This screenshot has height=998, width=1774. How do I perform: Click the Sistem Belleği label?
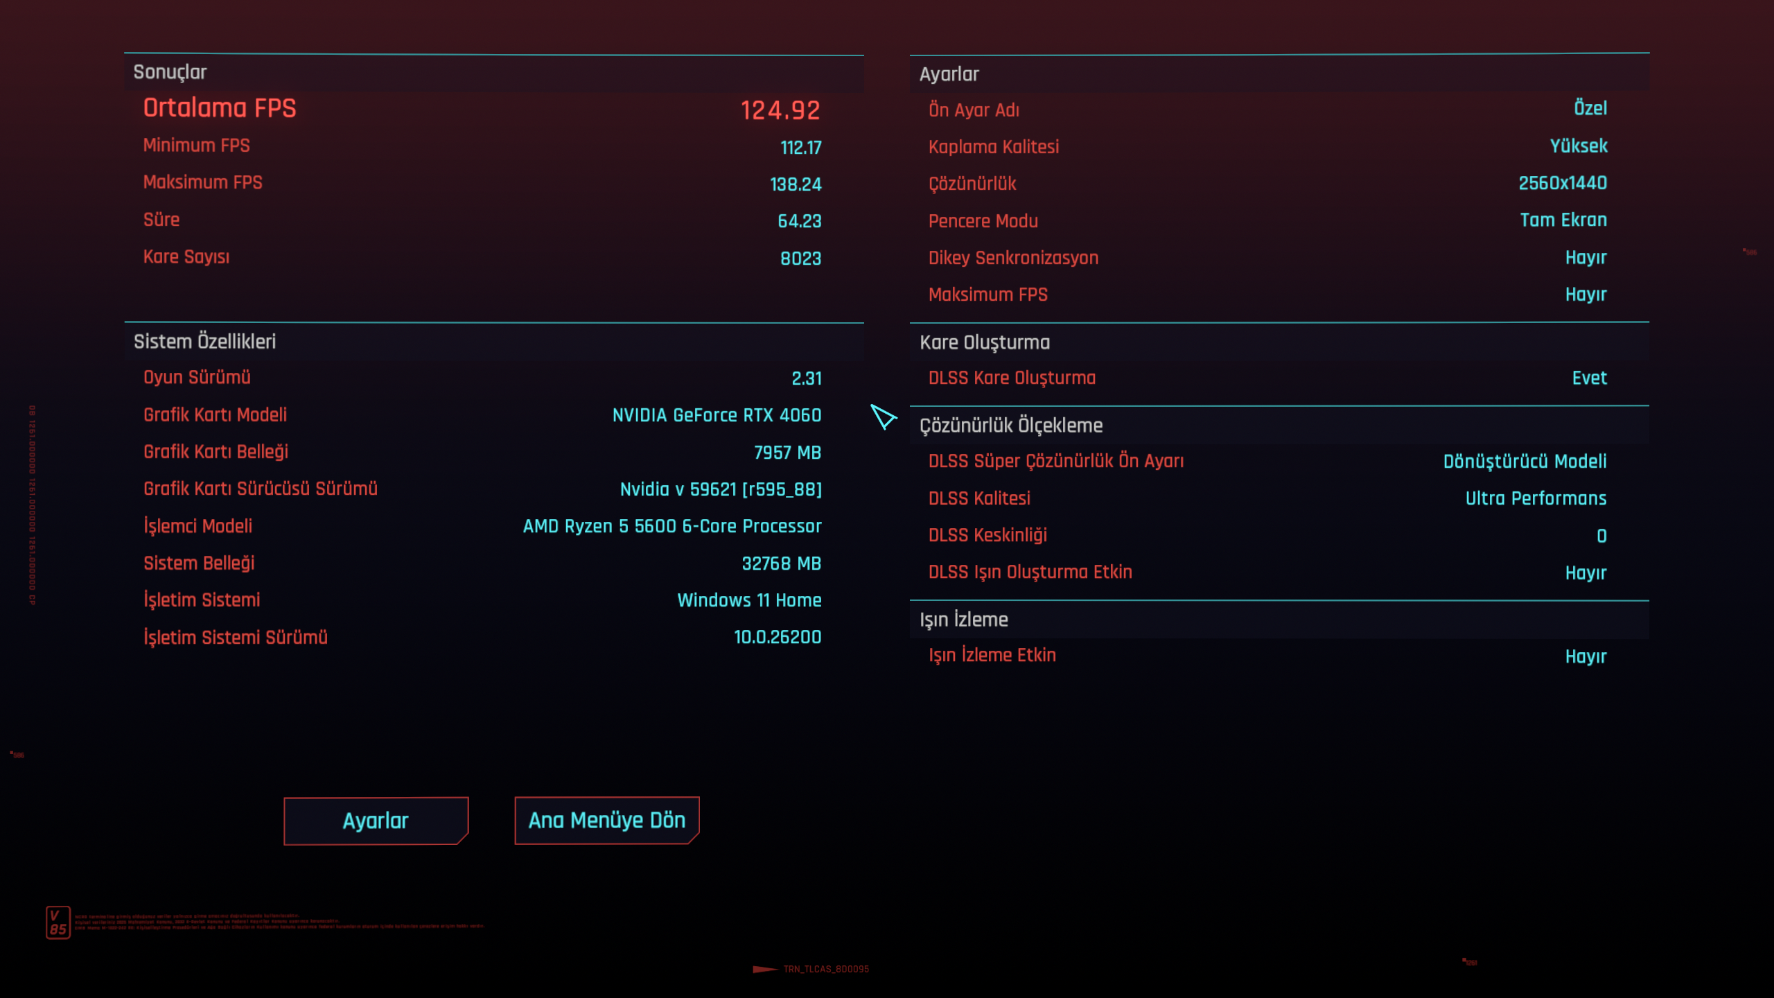[199, 563]
